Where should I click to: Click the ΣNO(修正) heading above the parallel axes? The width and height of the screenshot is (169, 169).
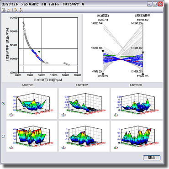[x=103, y=16]
